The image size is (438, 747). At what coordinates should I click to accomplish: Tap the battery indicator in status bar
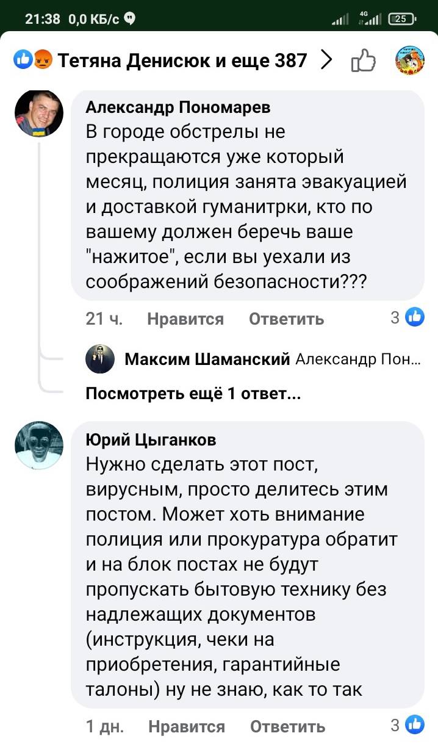click(x=405, y=19)
